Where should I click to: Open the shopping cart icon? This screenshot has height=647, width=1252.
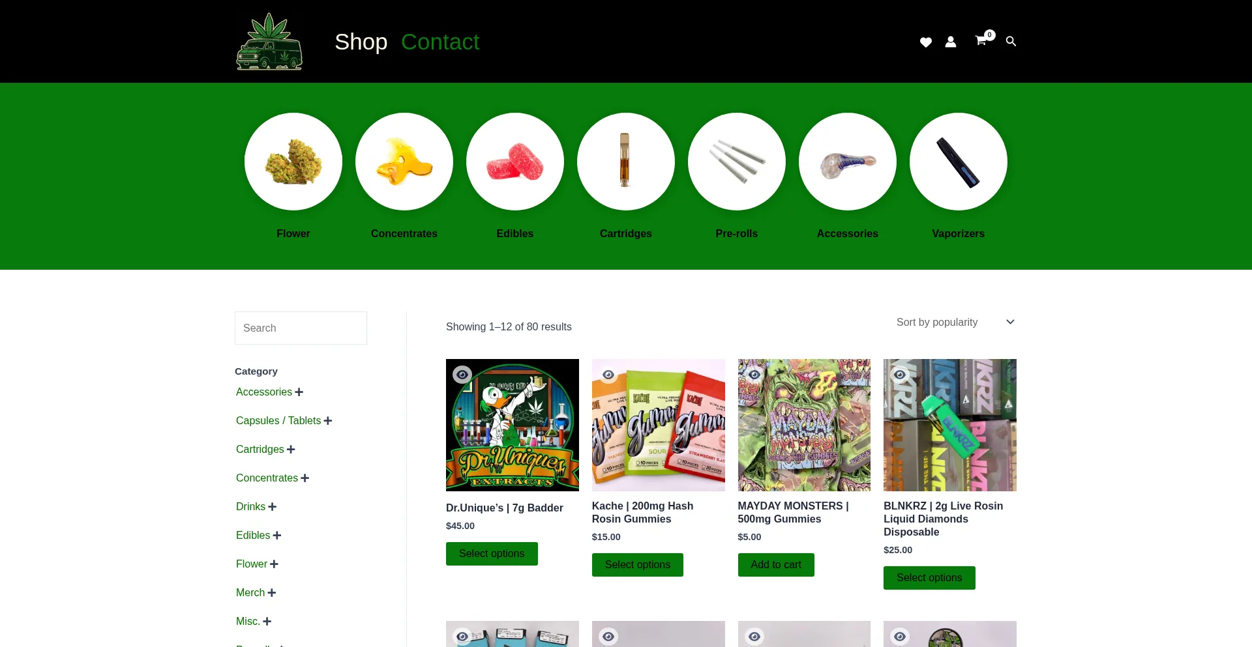(981, 41)
